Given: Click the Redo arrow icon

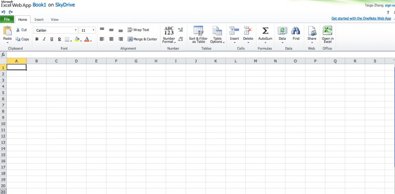Looking at the screenshot, I should (10, 12).
